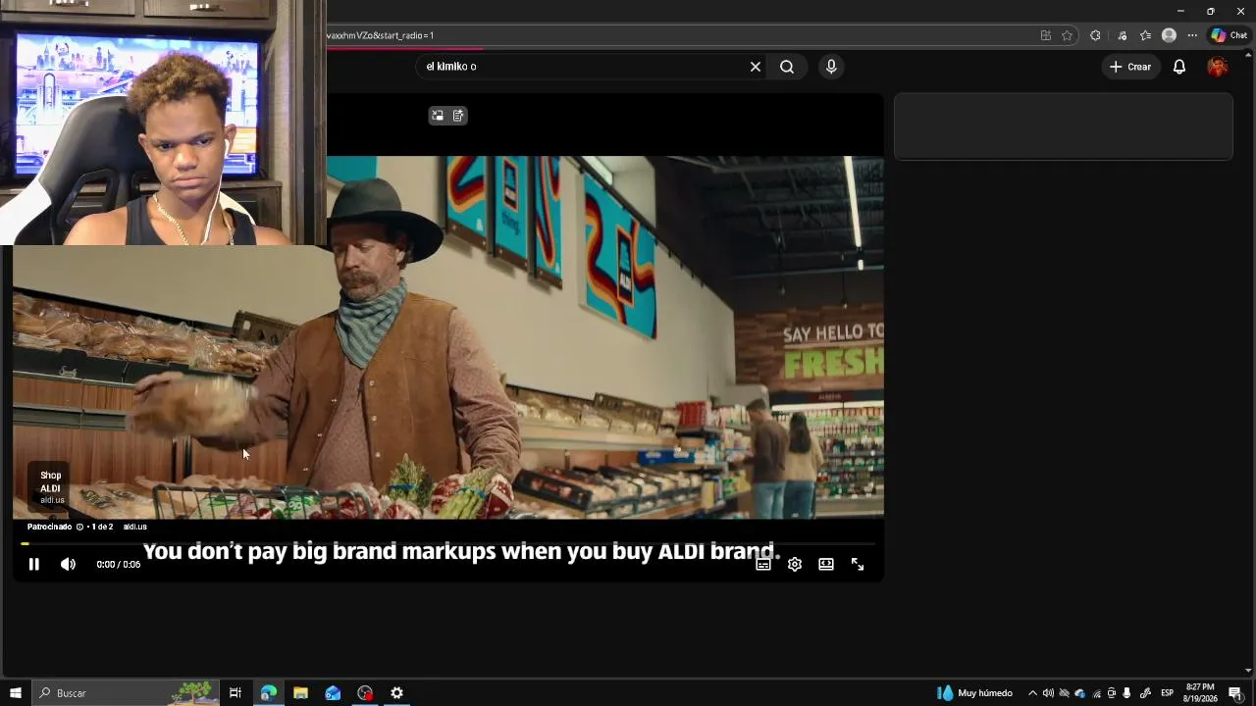Submit search with the magnifier button
The width and height of the screenshot is (1256, 706).
[787, 67]
